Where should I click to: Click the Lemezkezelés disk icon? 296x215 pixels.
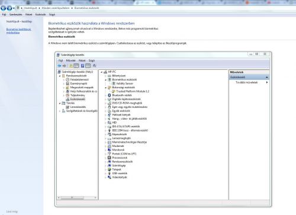coord(67,107)
